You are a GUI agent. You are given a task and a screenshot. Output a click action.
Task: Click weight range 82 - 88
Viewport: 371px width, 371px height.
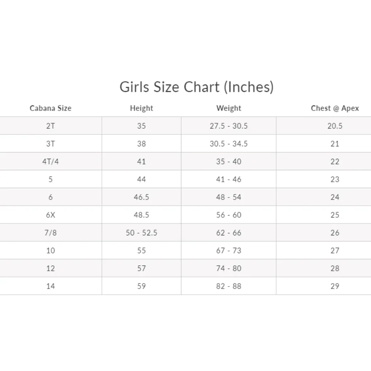click(x=229, y=286)
